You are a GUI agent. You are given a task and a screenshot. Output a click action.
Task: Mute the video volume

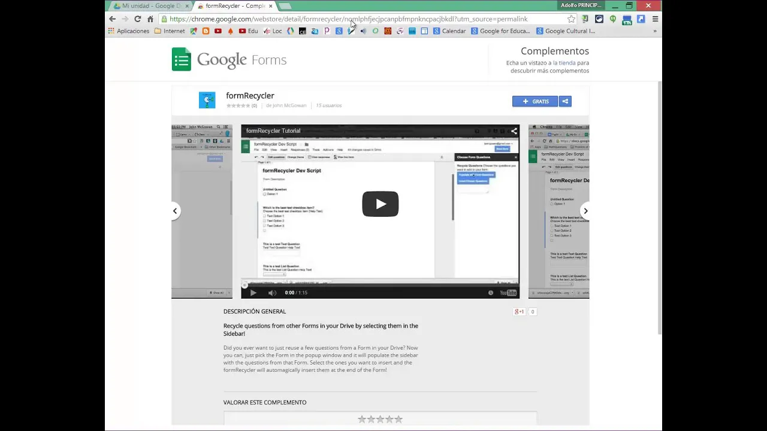pos(272,293)
